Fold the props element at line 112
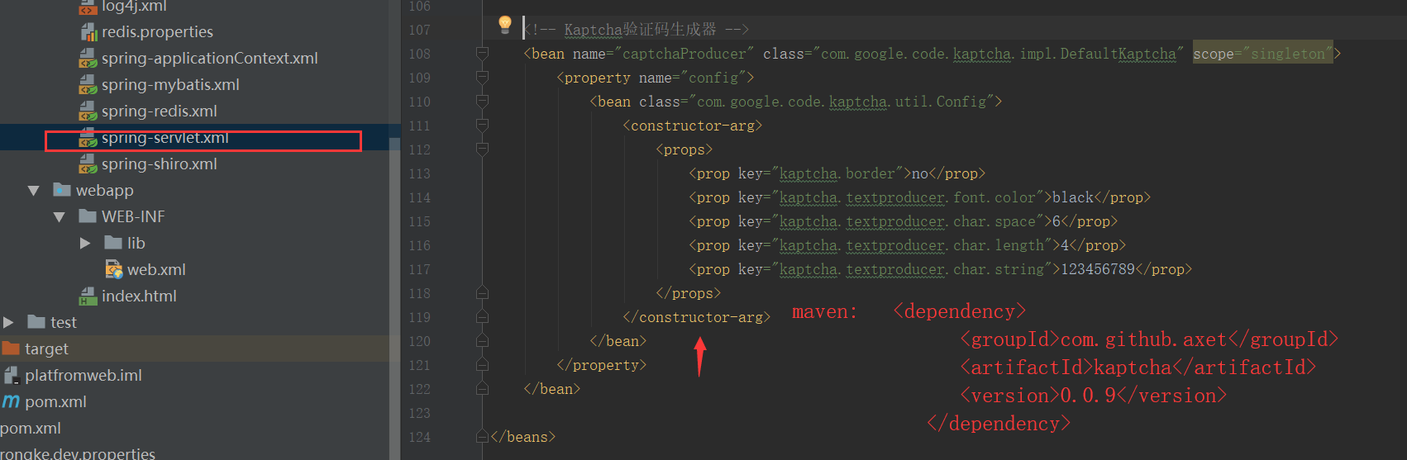 483,149
